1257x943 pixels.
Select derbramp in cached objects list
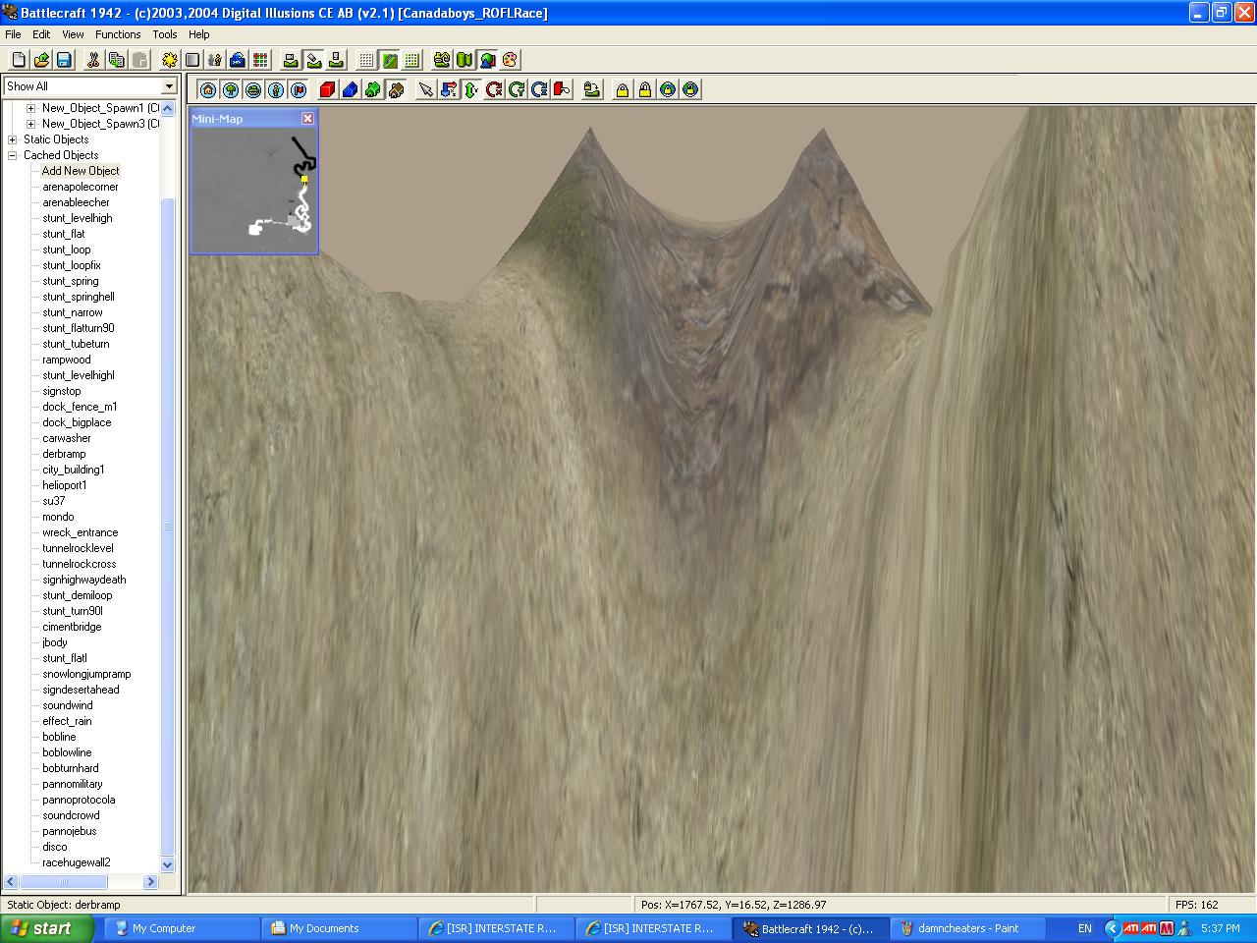pos(64,454)
